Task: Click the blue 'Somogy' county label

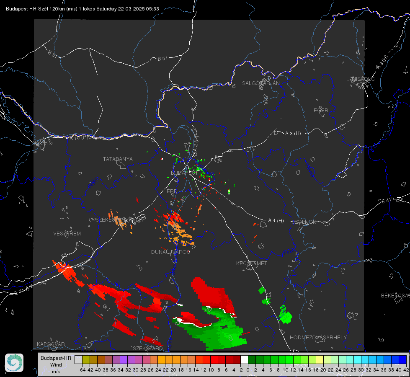Action: point(84,309)
